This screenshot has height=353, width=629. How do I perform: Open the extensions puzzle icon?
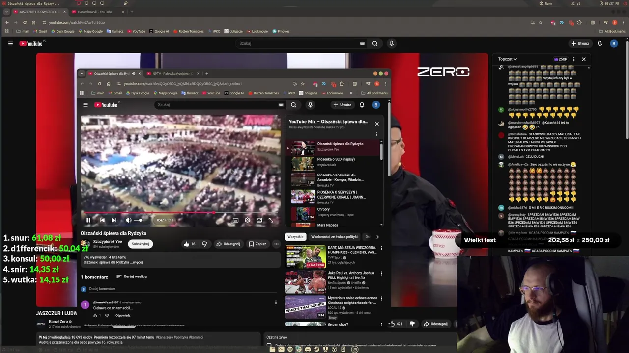pyautogui.click(x=579, y=22)
